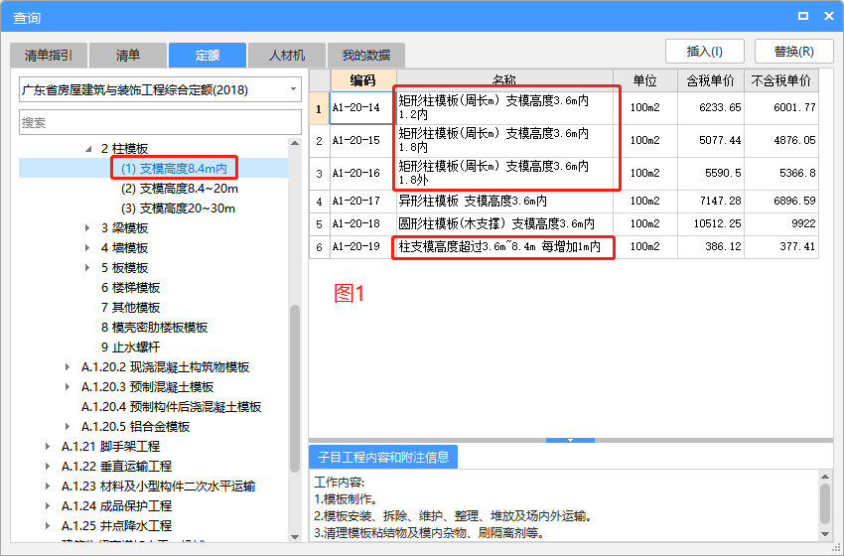844x556 pixels.
Task: Open the 我的数据 tab
Action: coord(366,55)
